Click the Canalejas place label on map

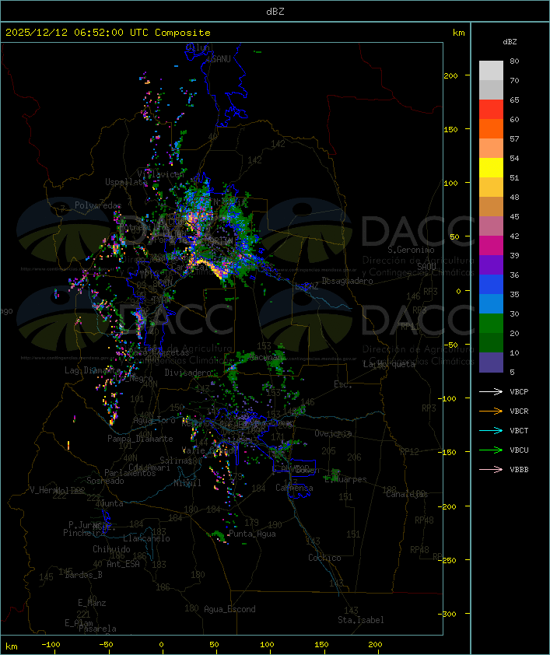407,494
